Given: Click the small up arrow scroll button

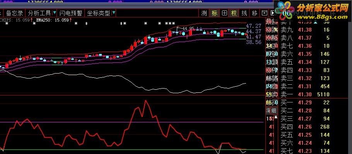Looking at the screenshot, I should tap(276, 117).
